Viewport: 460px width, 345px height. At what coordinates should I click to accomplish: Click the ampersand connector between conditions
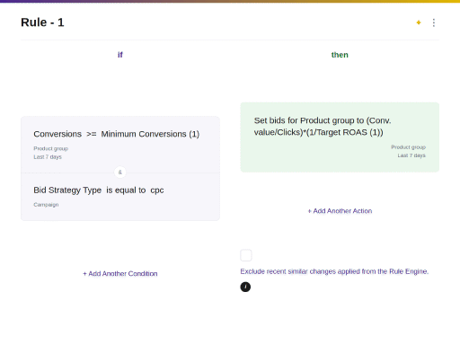point(120,172)
